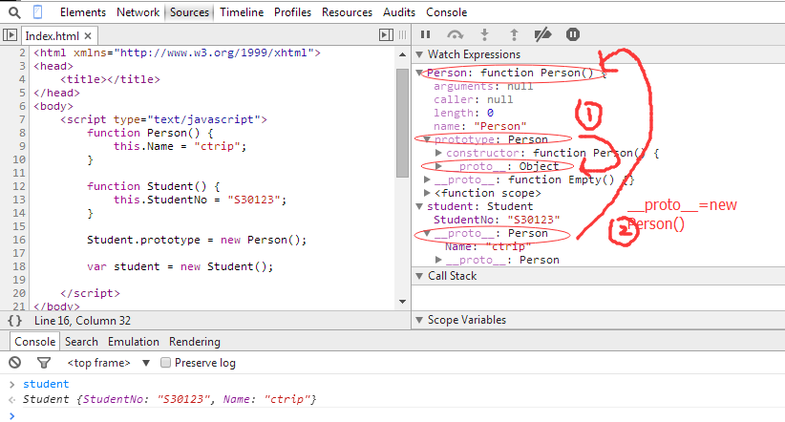Viewport: 785px width, 422px height.
Task: Collapse student's __proto__: Person node
Action: pyautogui.click(x=427, y=233)
